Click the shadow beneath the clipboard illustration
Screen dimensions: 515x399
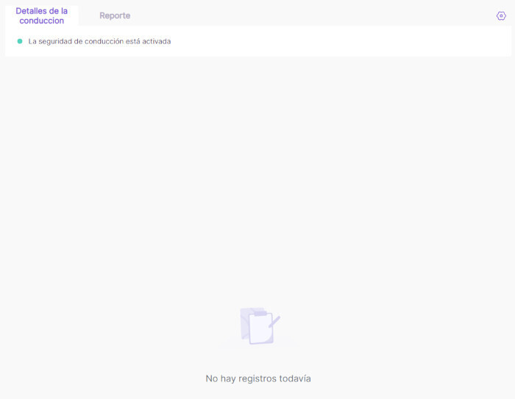click(x=259, y=345)
